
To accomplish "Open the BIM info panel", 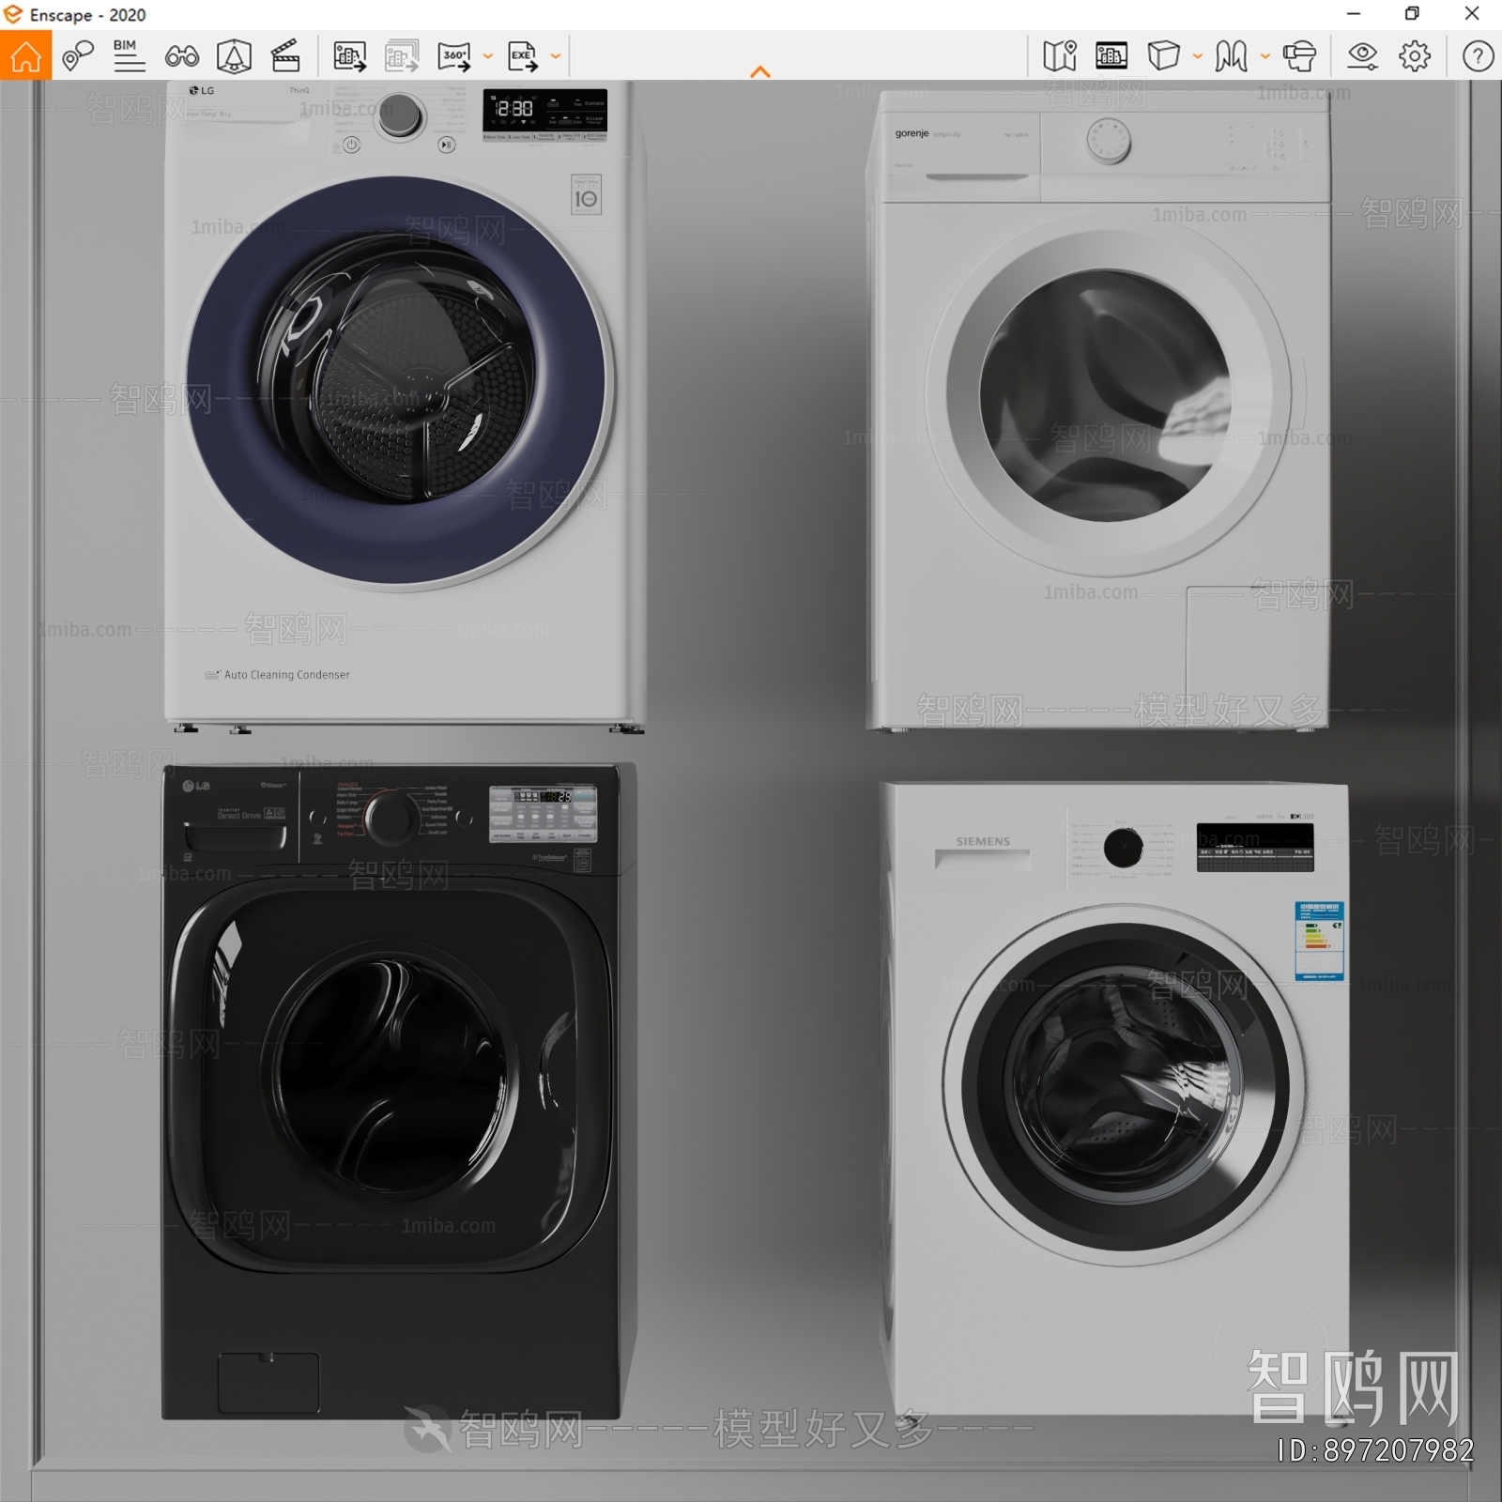I will tap(129, 56).
